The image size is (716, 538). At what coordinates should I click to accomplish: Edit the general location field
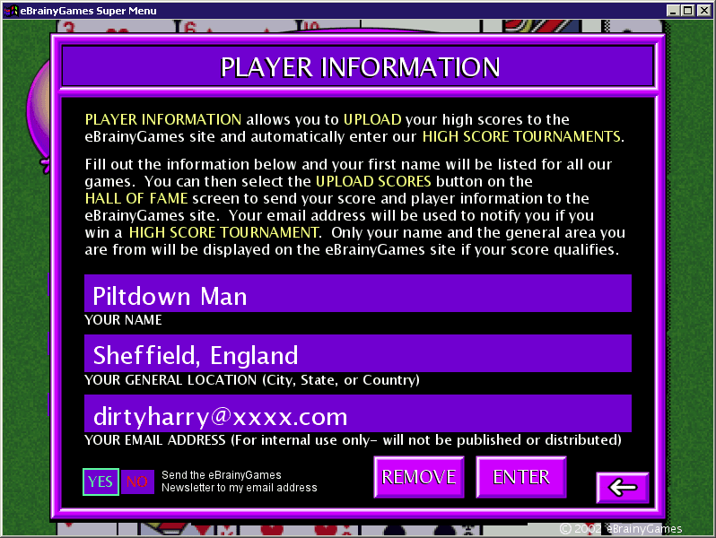tap(358, 353)
